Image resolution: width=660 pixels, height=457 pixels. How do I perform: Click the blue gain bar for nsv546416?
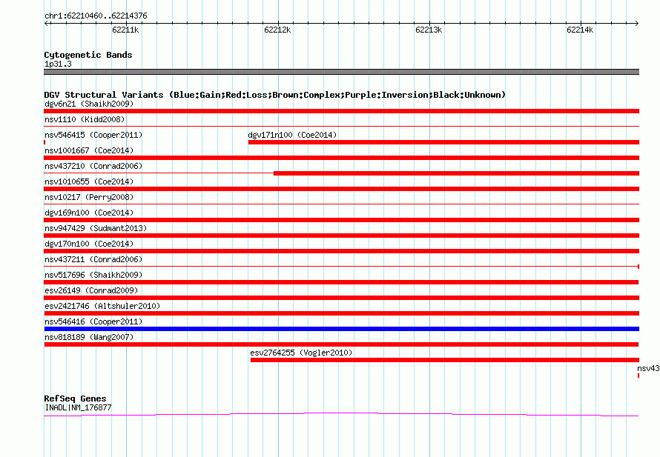click(x=341, y=329)
